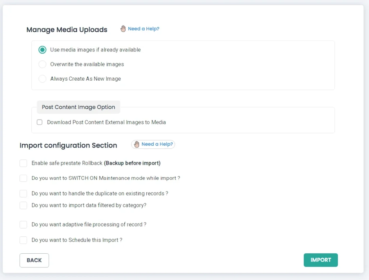The image size is (369, 280).
Task: Click the green IMPORT button
Action: 320,260
